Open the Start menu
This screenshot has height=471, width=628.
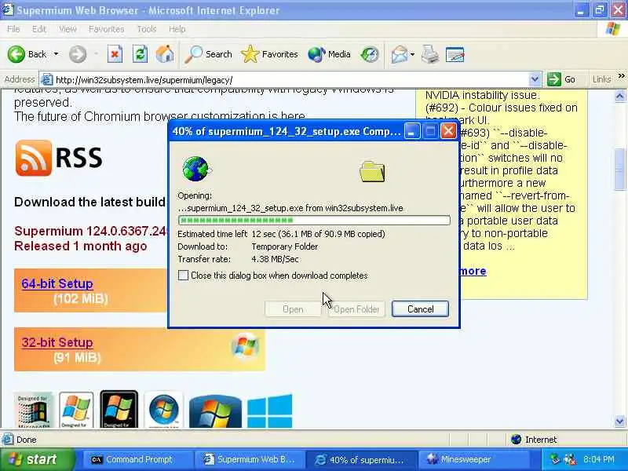36,459
